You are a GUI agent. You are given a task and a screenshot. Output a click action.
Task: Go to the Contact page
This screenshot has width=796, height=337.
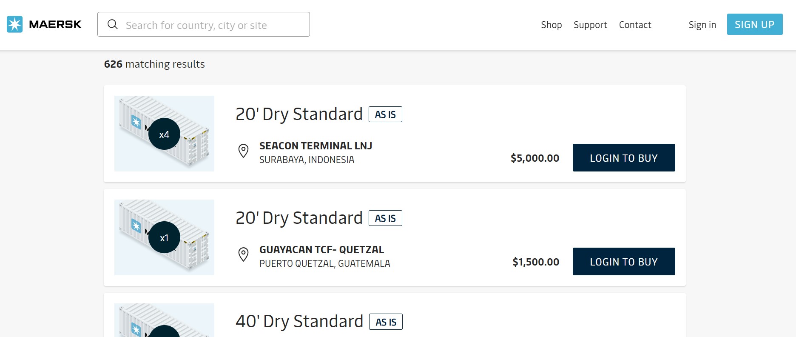(x=635, y=25)
